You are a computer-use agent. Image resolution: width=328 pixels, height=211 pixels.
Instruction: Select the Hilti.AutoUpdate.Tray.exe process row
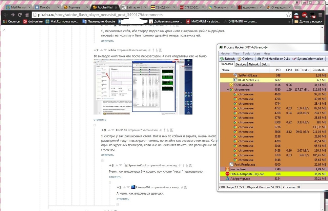click(273, 174)
